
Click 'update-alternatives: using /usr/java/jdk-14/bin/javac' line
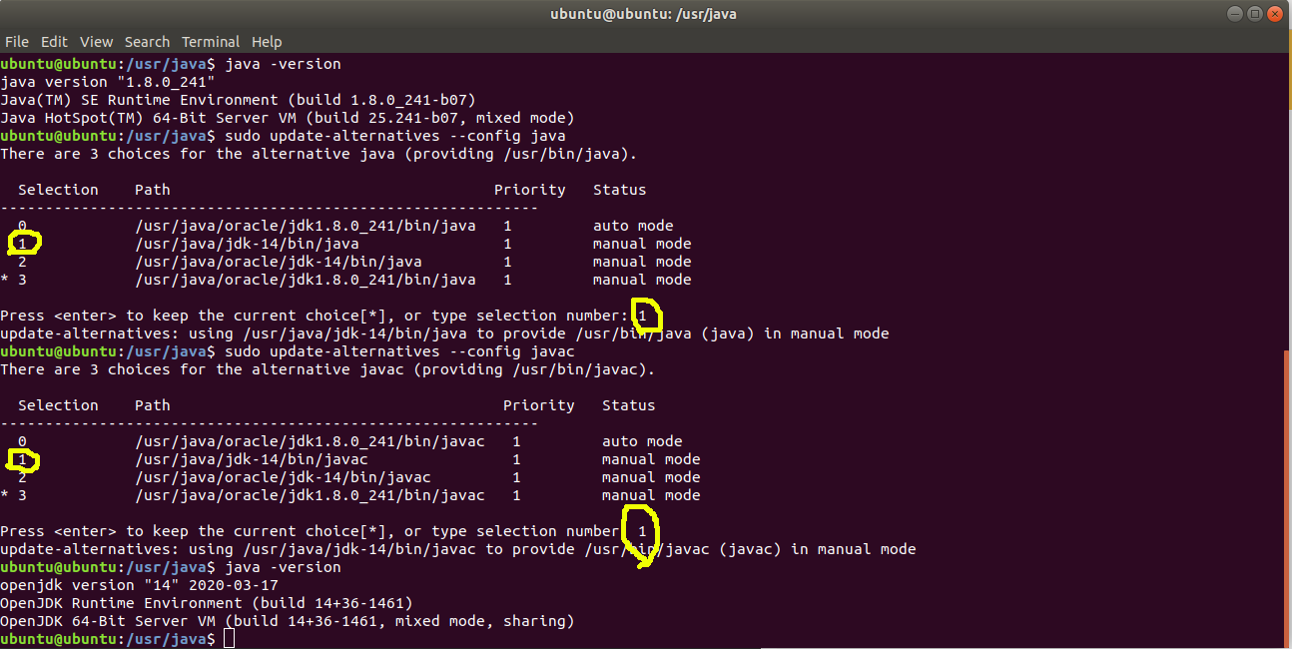[x=457, y=549]
